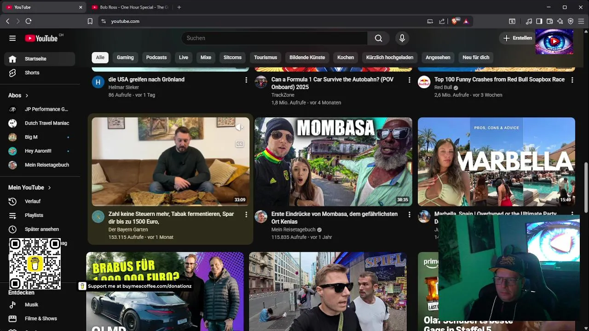Screen dimensions: 589x331
Task: Start voice search with microphone icon
Action: click(402, 38)
